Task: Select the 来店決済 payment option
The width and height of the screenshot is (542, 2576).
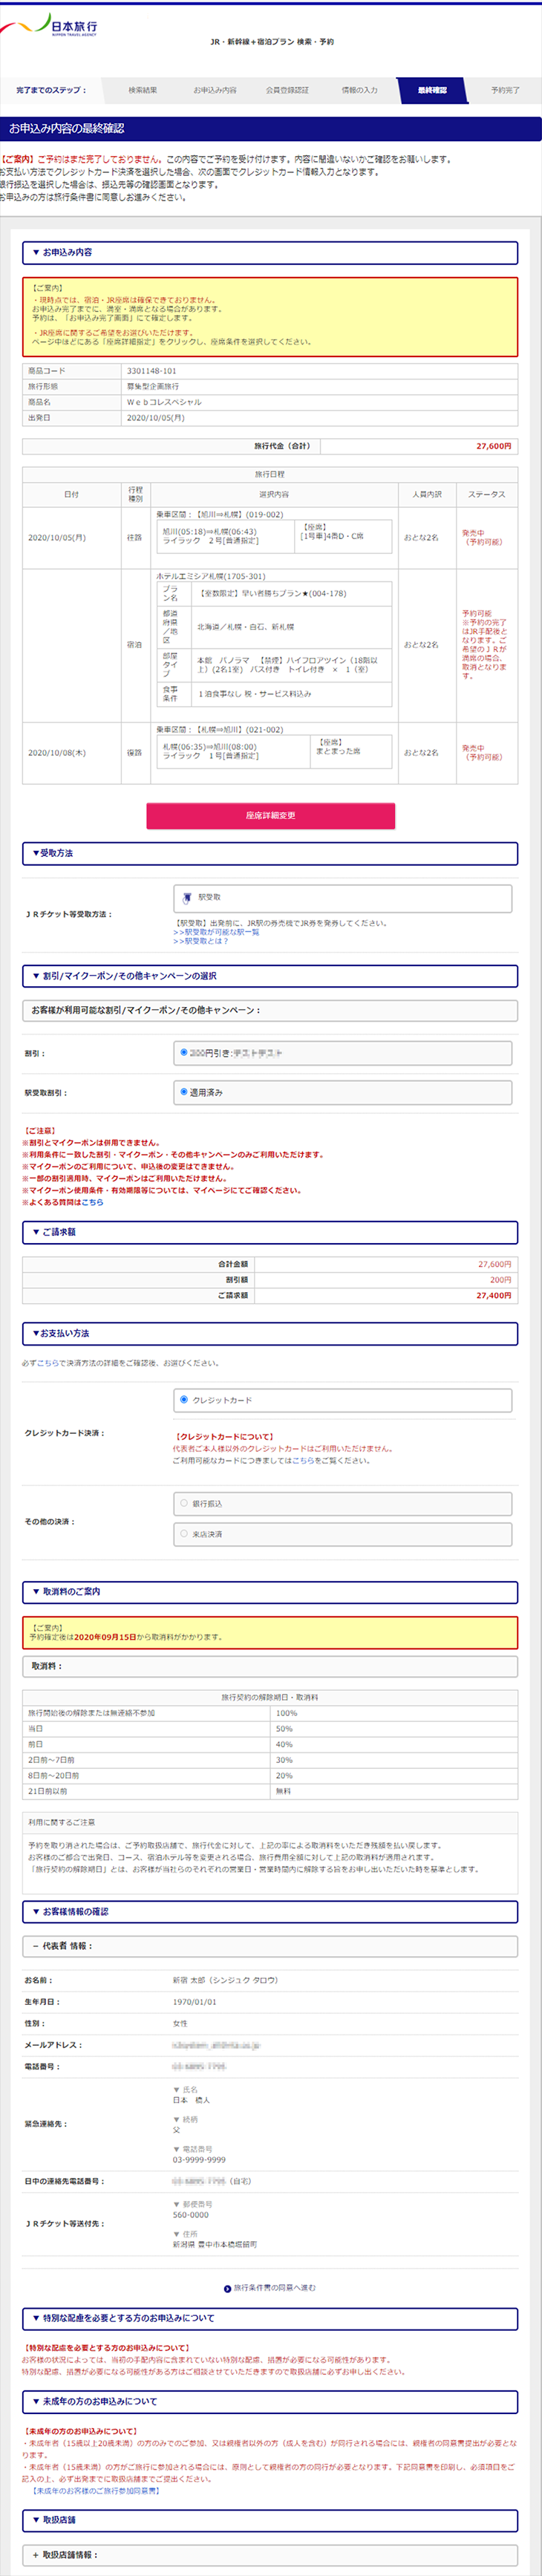Action: coord(184,1533)
